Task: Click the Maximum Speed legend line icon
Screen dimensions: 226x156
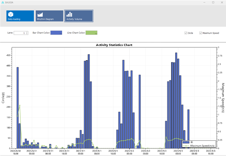Action: [x=186, y=146]
